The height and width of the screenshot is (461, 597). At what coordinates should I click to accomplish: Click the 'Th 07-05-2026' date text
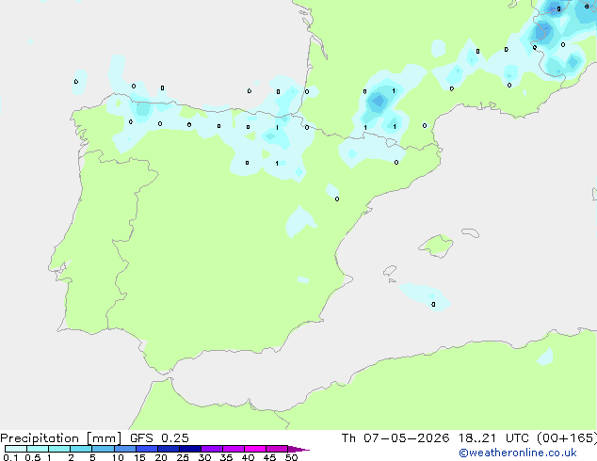(x=395, y=438)
